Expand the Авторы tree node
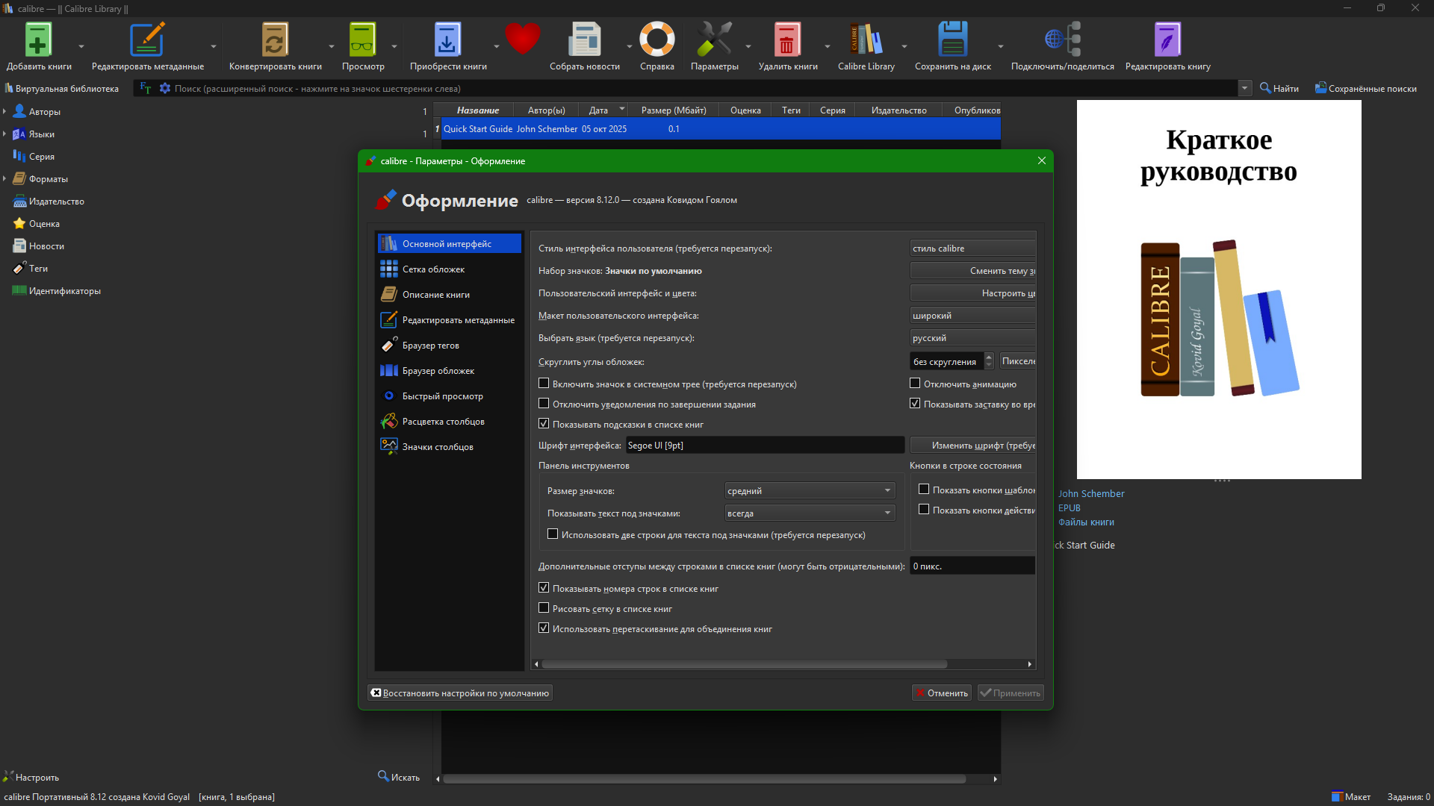Image resolution: width=1434 pixels, height=806 pixels. 4,112
